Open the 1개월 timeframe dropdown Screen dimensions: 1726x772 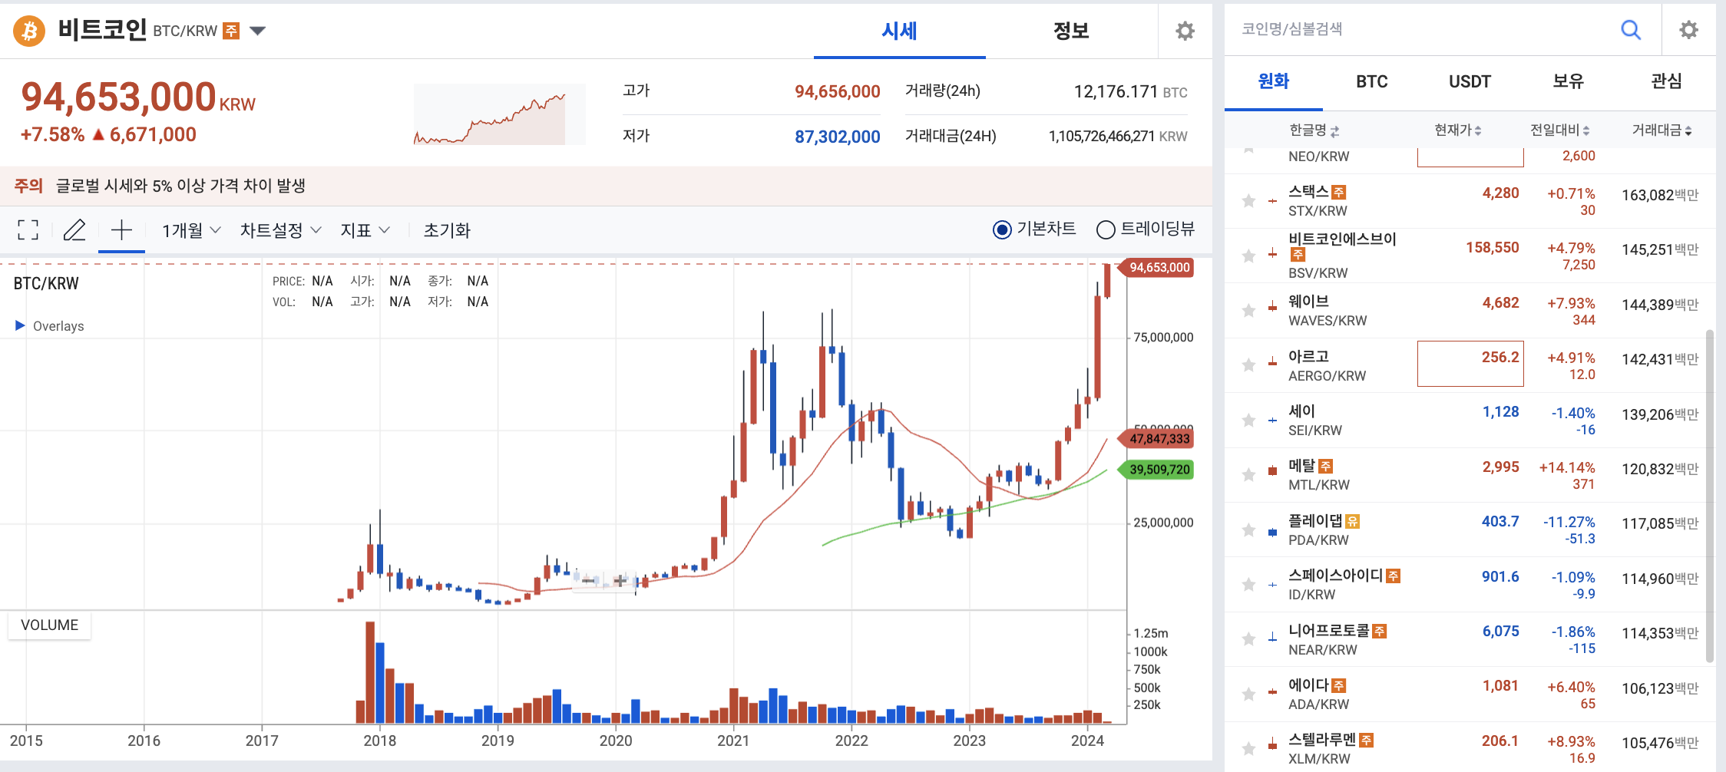[x=188, y=229]
